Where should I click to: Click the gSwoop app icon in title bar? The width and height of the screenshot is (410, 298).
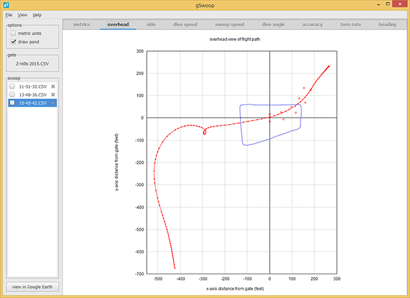point(6,4)
